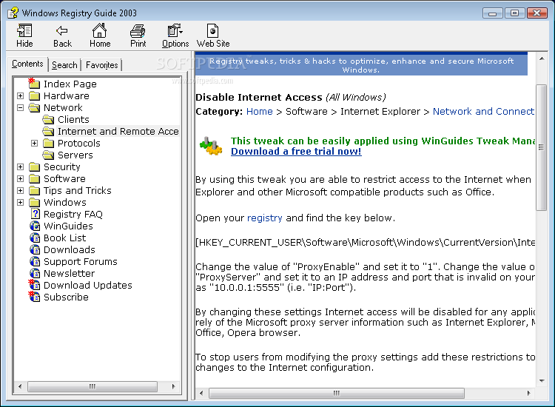Click the content pane scroll right arrow
Viewport: 555px width, 407px height.
[x=528, y=393]
